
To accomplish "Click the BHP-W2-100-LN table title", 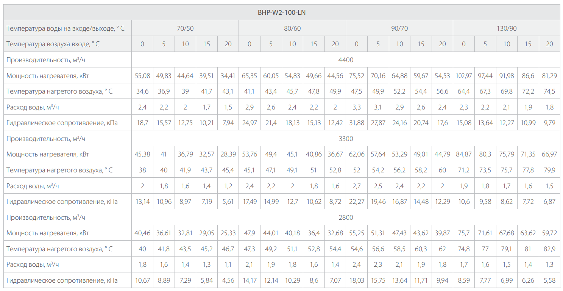I will coord(281,12).
